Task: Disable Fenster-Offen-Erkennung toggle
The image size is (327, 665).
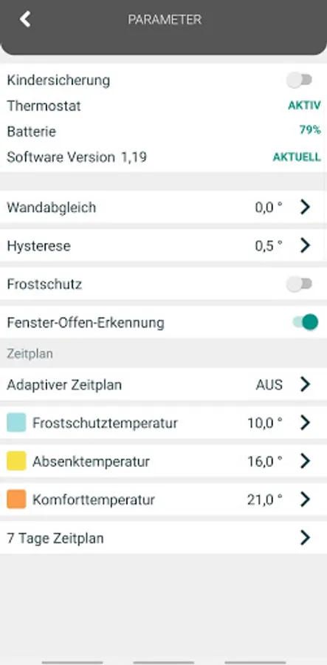Action: [305, 322]
